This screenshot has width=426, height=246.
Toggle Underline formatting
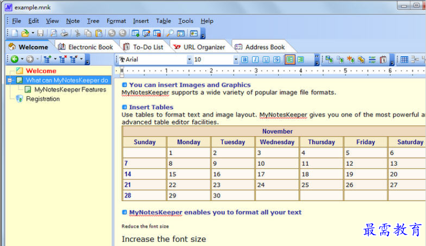[266, 59]
